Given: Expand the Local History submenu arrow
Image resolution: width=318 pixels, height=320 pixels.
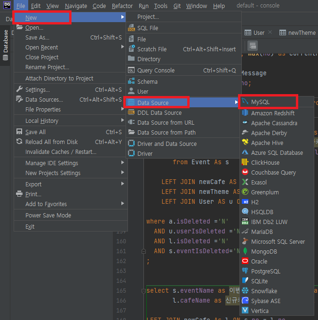Looking at the screenshot, I should [x=122, y=120].
